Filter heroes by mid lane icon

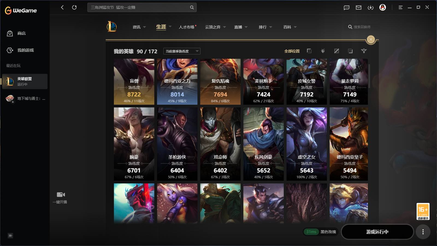[336, 51]
